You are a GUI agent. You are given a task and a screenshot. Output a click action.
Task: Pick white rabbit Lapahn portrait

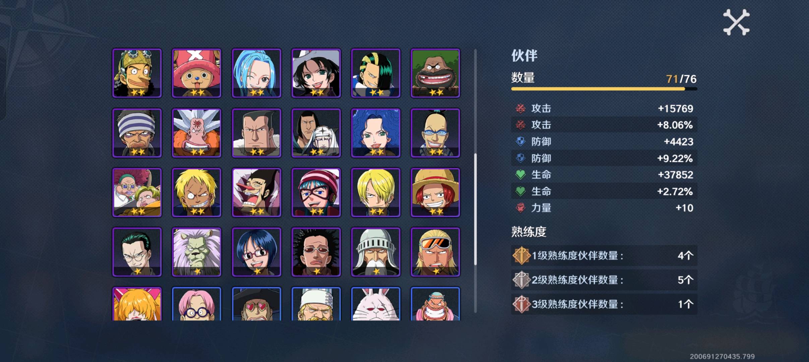[x=376, y=304]
